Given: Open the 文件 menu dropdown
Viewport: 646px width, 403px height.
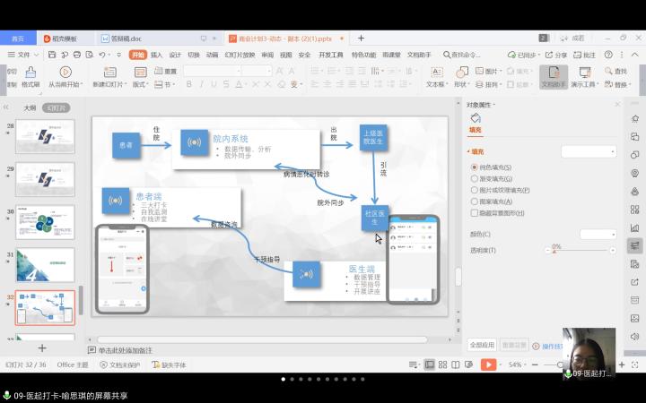Looking at the screenshot, I should coord(24,55).
